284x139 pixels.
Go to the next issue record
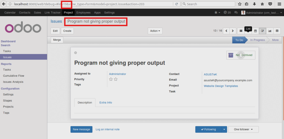pos(233,31)
